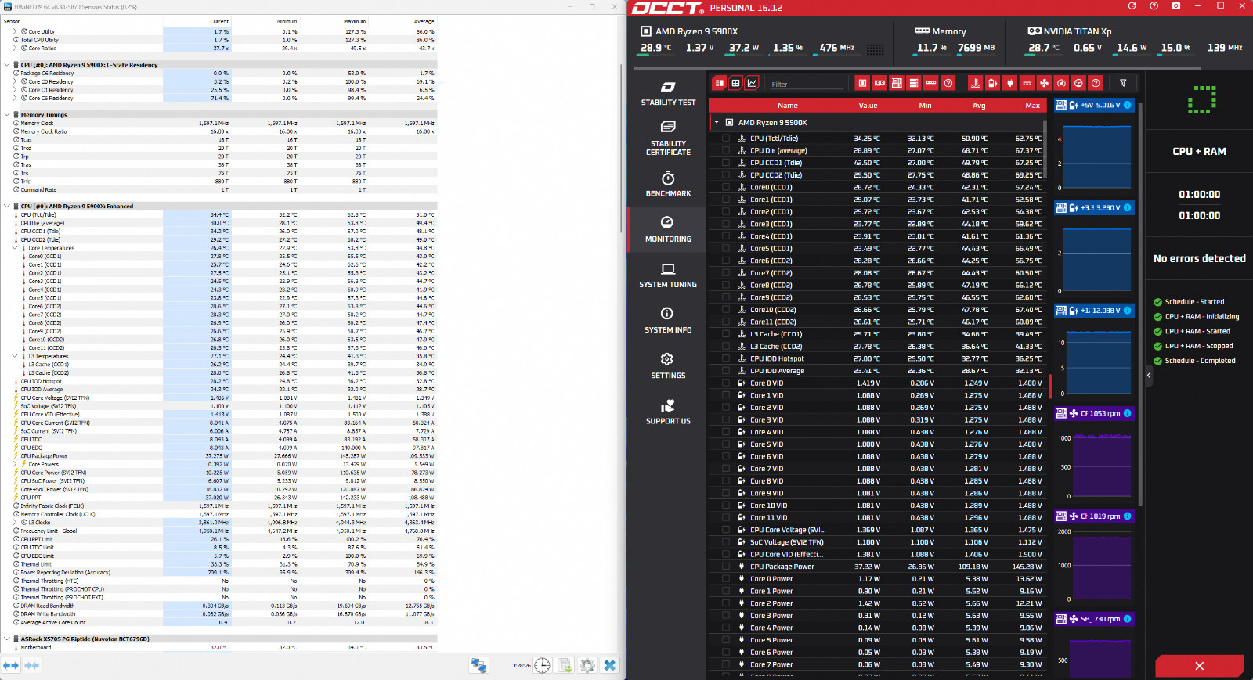Screen dimensions: 1253x680
Task: Click the OCCT refresh icon in title bar
Action: (x=1132, y=6)
